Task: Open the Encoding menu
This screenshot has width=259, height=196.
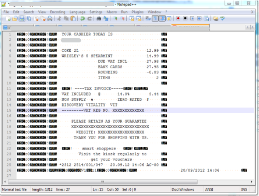Action: tap(57, 12)
